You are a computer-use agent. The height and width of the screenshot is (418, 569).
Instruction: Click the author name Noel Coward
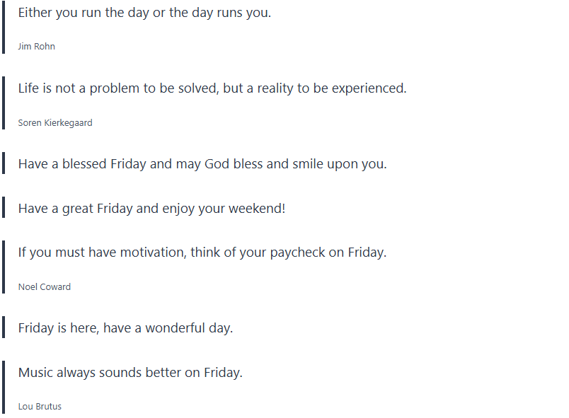[45, 287]
